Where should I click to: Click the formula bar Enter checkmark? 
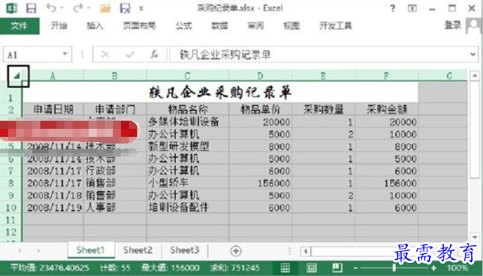coord(130,54)
